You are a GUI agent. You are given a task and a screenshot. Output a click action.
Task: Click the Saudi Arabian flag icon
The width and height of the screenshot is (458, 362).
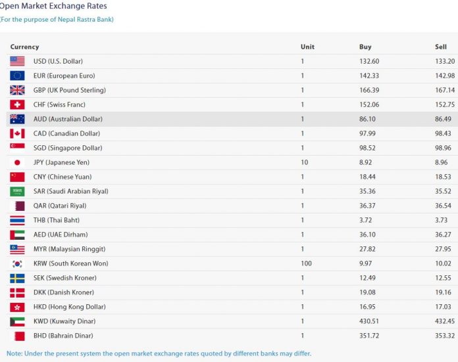point(17,191)
